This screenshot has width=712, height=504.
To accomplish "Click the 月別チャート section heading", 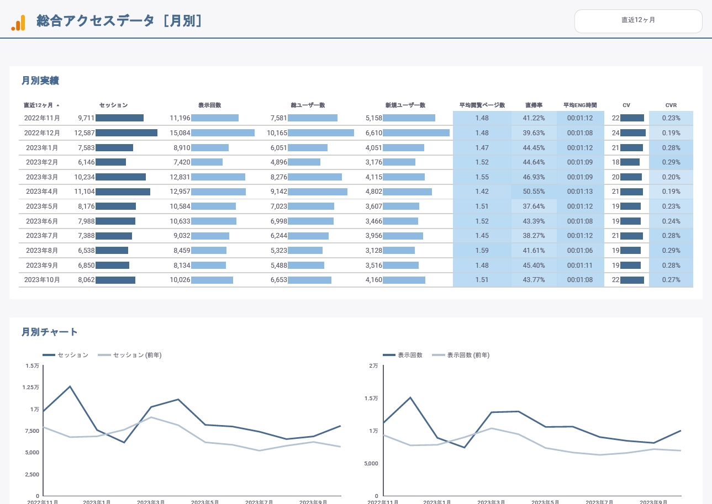I will pyautogui.click(x=50, y=332).
